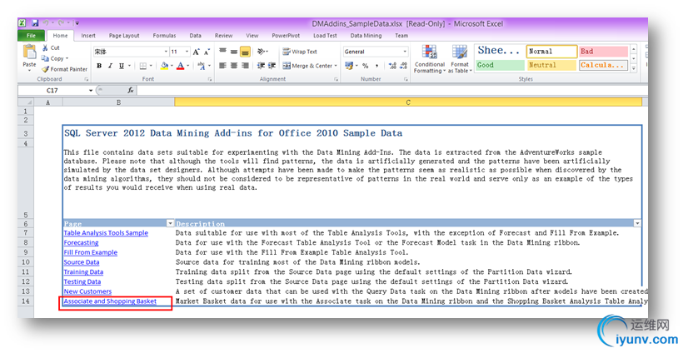Apply the Good cell style
The width and height of the screenshot is (683, 353).
pyautogui.click(x=500, y=65)
